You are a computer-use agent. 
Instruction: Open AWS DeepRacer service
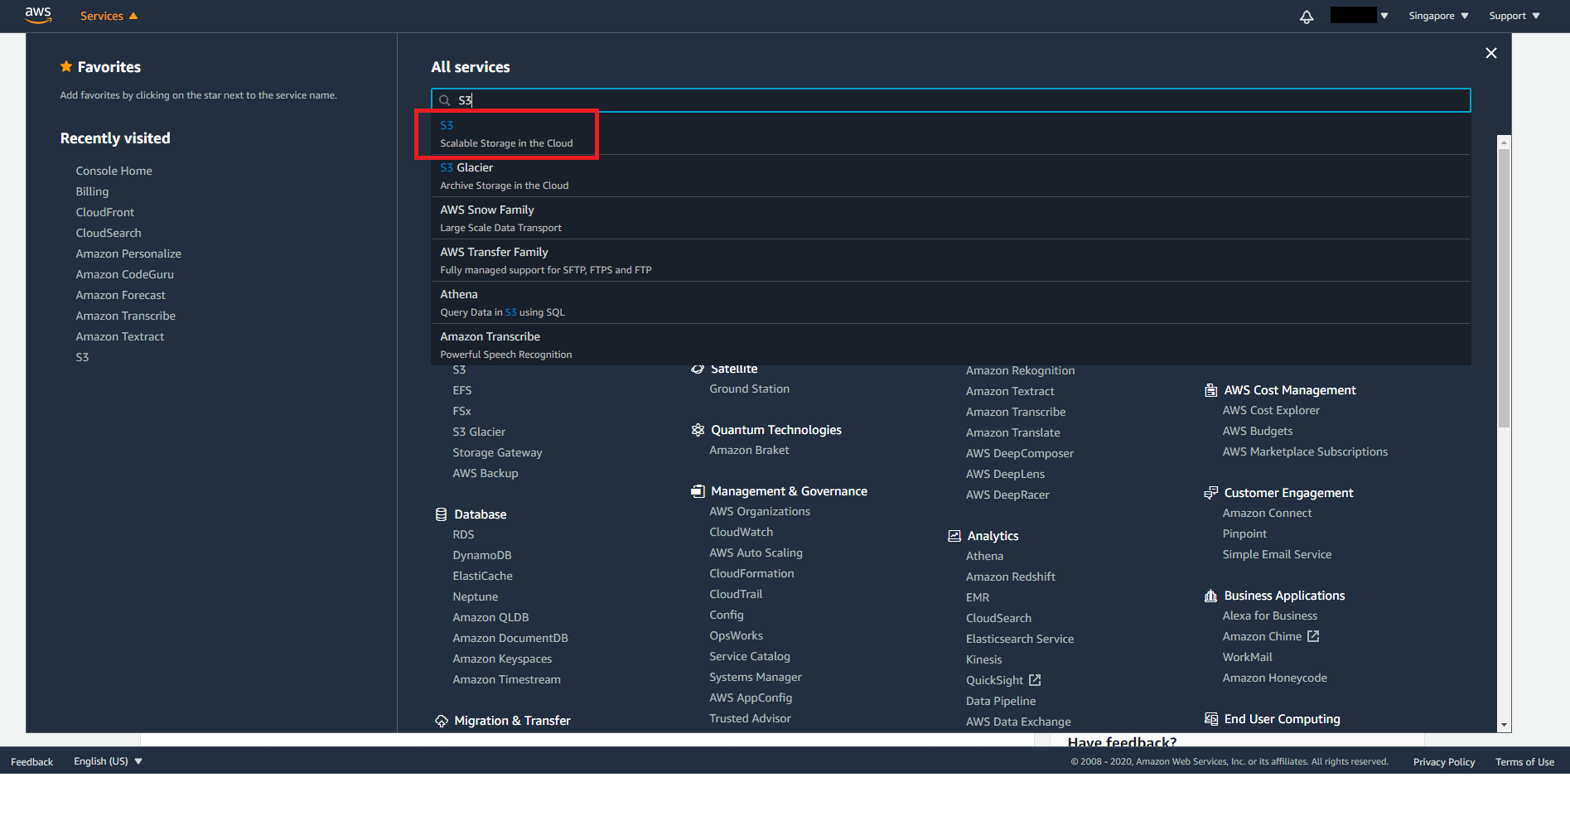[x=1007, y=495]
